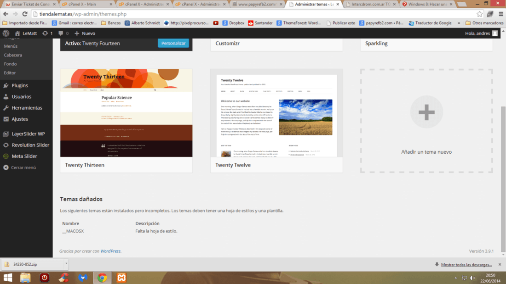The width and height of the screenshot is (506, 284).
Task: Select the Twenty Twelve theme thumbnail
Action: 276,113
